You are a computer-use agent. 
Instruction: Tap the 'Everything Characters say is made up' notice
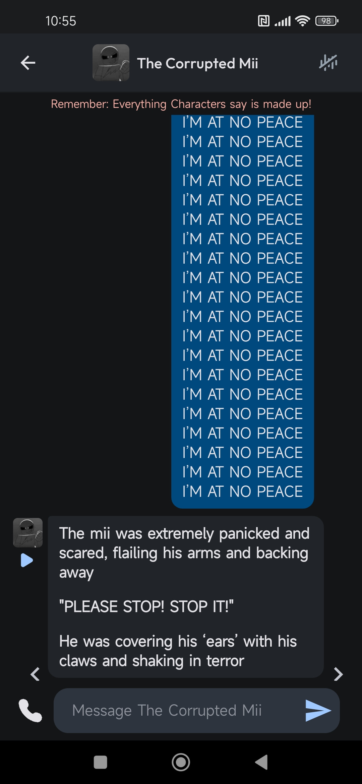coord(181,104)
